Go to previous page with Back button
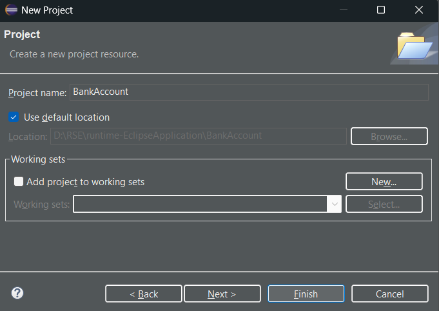439x311 pixels. [x=144, y=294]
